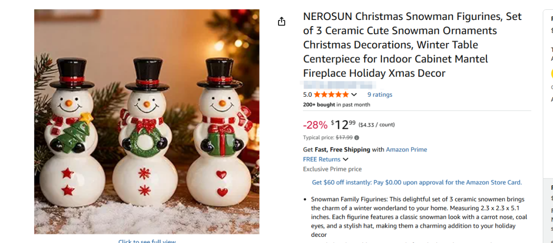Open the Get $60 off instantly offer

click(x=417, y=183)
